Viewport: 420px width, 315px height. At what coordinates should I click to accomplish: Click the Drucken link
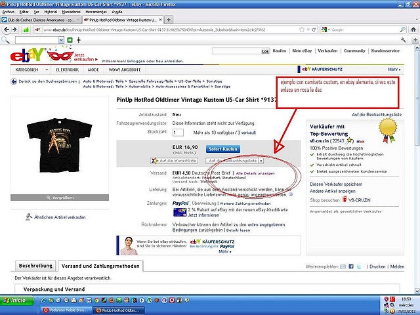377,266
